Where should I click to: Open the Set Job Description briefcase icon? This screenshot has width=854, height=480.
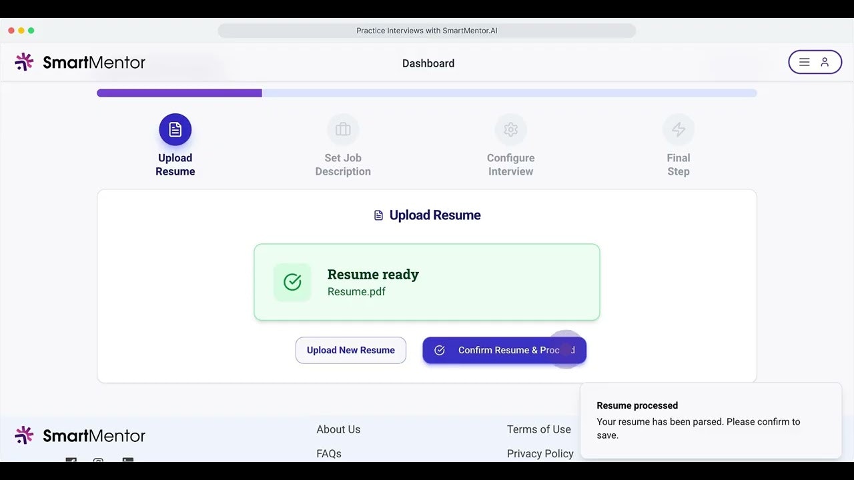coord(343,129)
